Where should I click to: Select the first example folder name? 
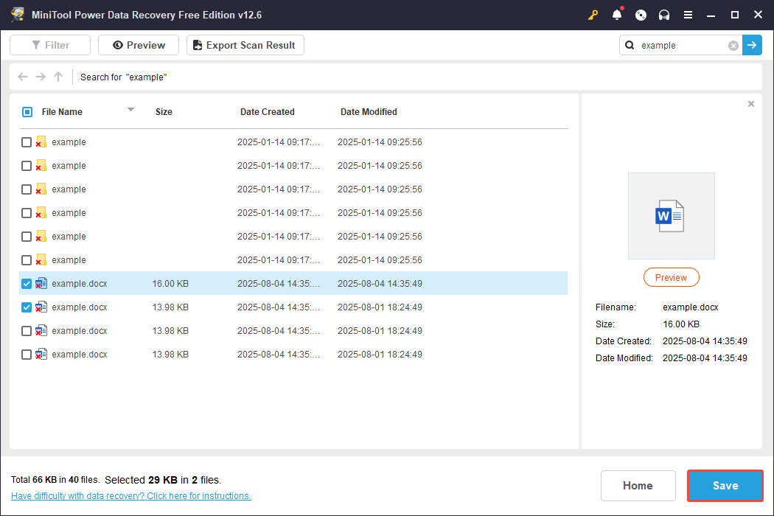69,142
